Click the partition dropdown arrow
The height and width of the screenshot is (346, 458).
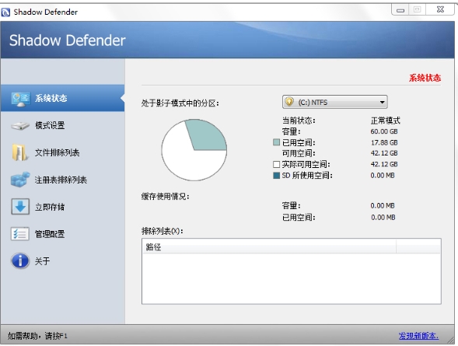coord(382,103)
